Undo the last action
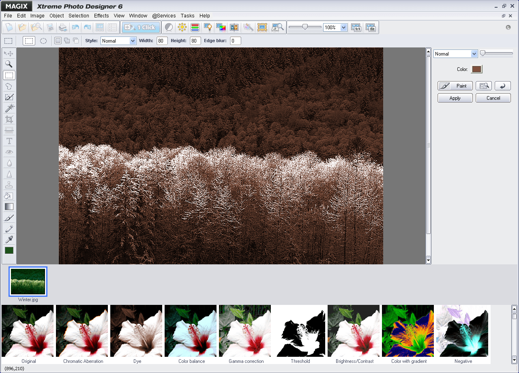 [x=76, y=27]
